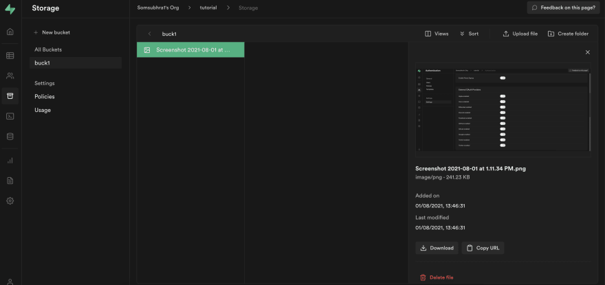Click the back arrow beside buck1

[x=149, y=34]
